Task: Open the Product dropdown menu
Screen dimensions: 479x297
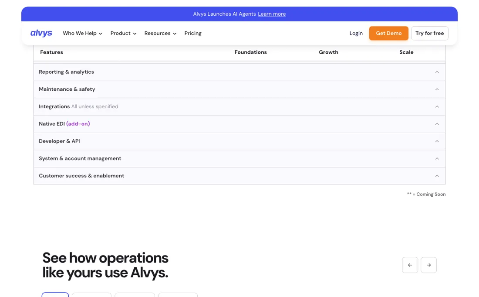Action: tap(123, 33)
